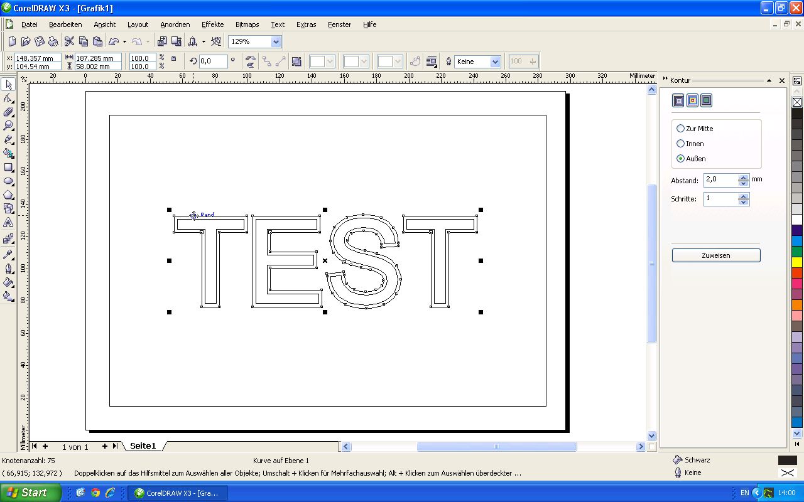Expand the application launcher dropdown arrow
The image size is (804, 502).
[204, 41]
